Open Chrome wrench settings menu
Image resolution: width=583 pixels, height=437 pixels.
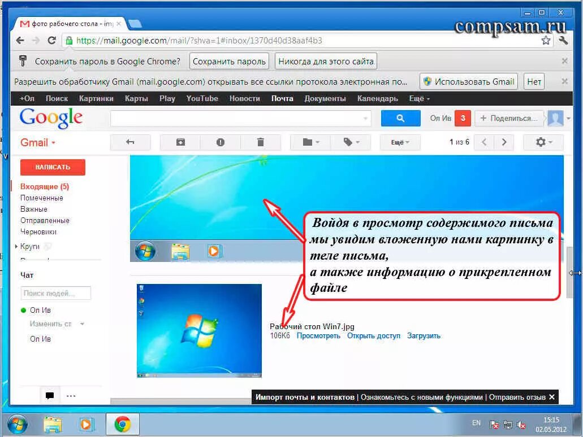coord(563,41)
